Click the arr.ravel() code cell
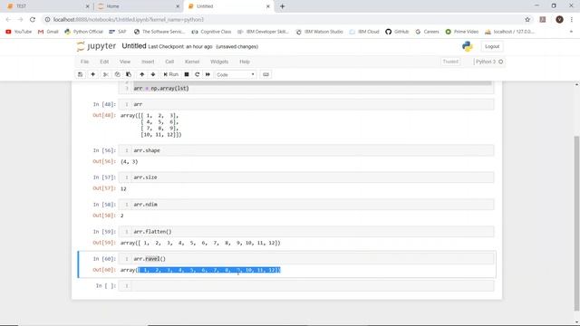 click(x=306, y=259)
